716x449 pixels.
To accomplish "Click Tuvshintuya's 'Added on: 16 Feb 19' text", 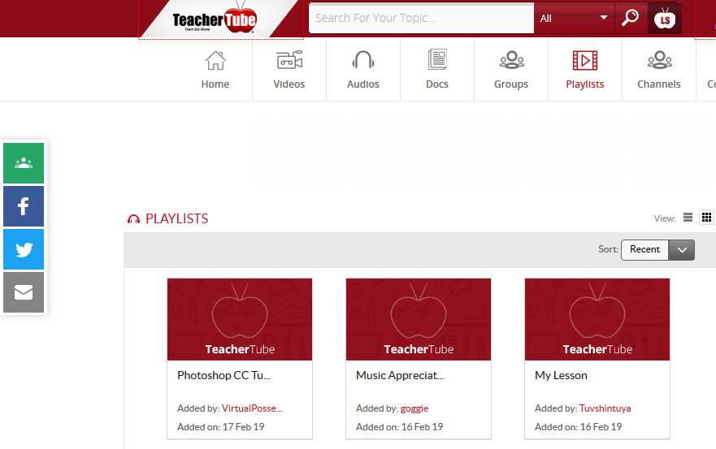I will click(x=578, y=427).
